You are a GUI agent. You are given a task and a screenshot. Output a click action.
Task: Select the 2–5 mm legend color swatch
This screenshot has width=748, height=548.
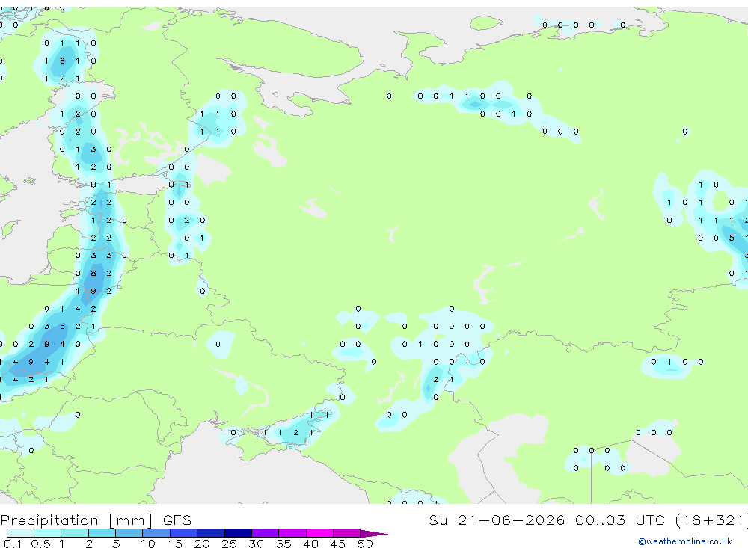102,533
